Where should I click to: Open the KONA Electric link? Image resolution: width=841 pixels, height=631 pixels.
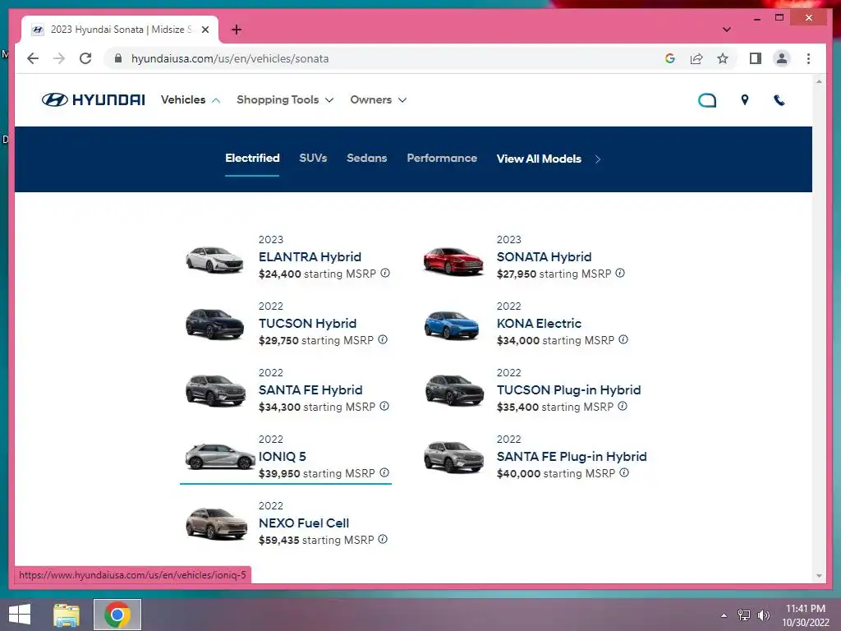539,324
